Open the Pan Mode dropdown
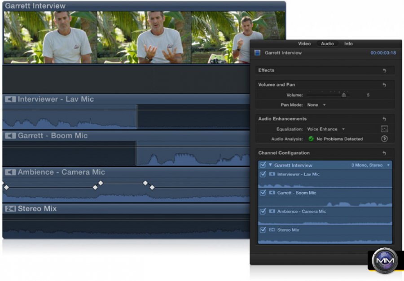404x281 pixels. pyautogui.click(x=316, y=105)
